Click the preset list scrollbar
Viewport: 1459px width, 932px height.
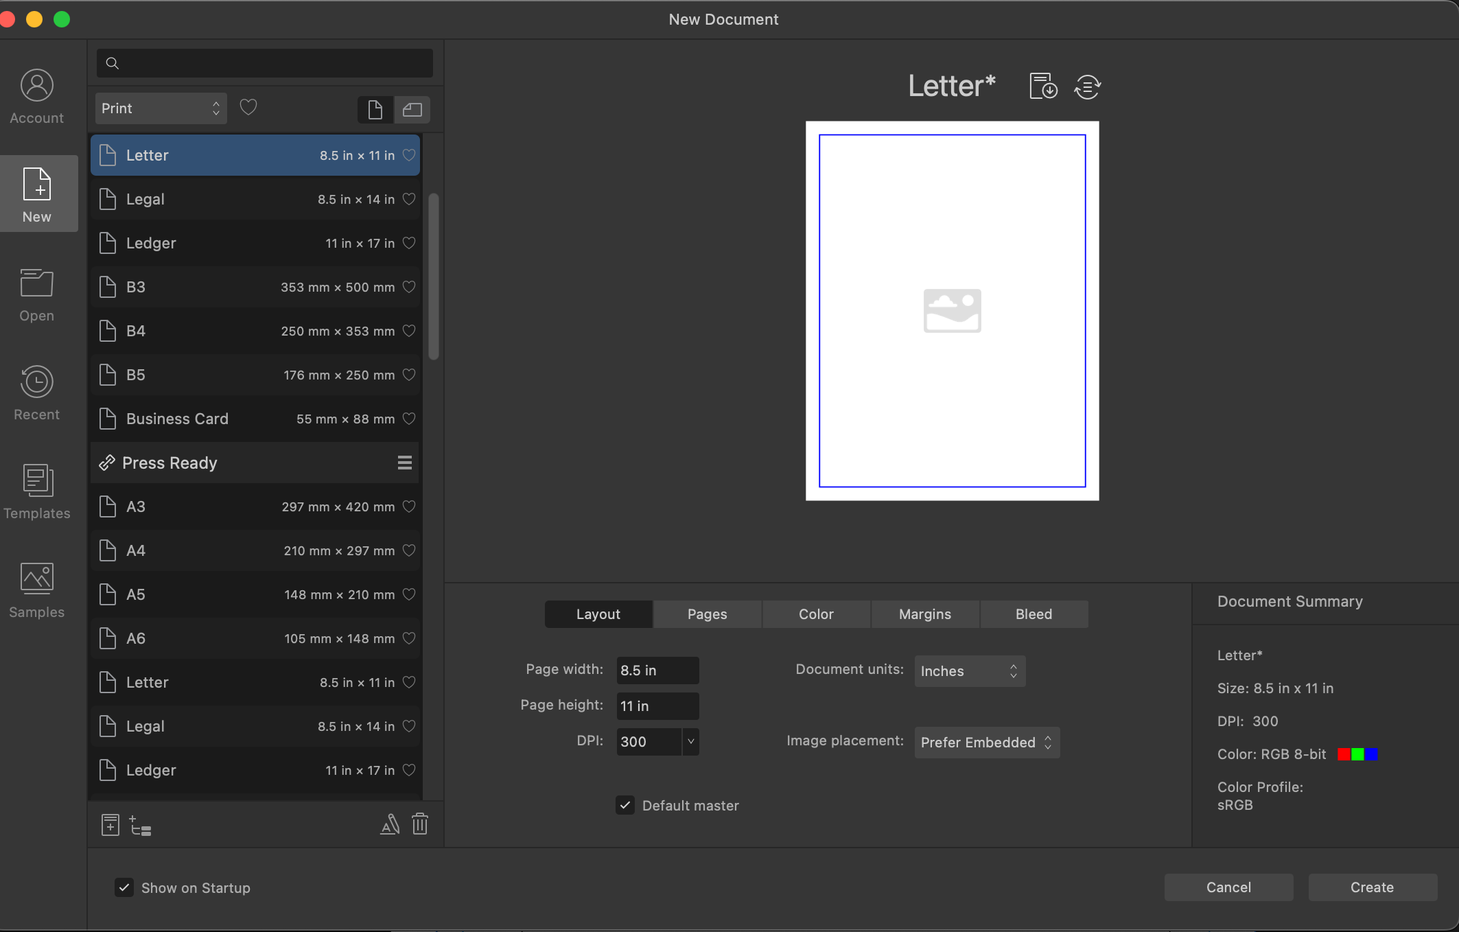434,276
